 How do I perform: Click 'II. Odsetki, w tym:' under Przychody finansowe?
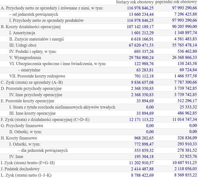click(x=25, y=132)
